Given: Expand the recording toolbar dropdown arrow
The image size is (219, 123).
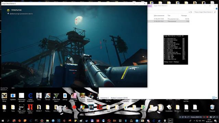Looking at the screenshot, I should click(180, 117).
